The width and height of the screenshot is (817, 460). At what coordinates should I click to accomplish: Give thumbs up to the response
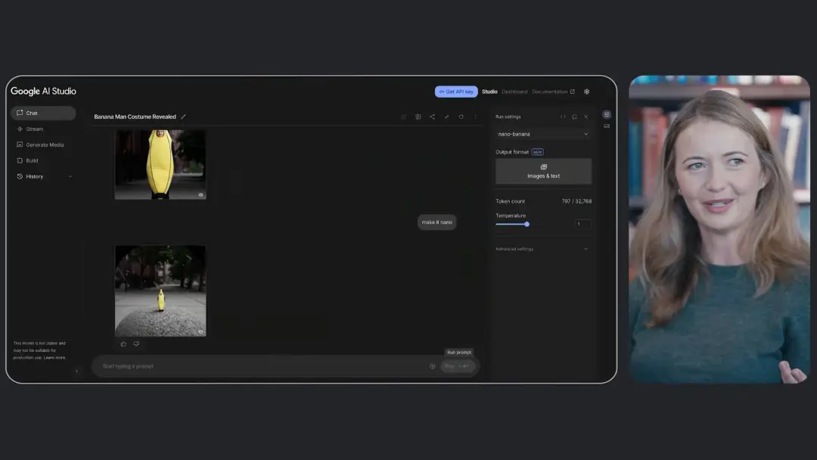123,343
